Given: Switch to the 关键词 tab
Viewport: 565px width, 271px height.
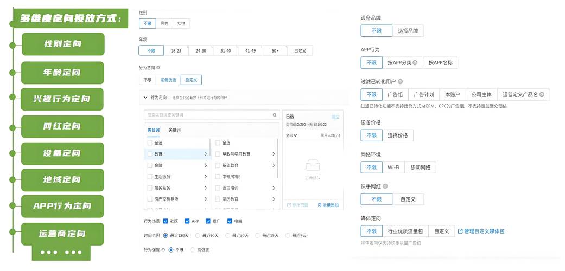Looking at the screenshot, I should point(175,130).
